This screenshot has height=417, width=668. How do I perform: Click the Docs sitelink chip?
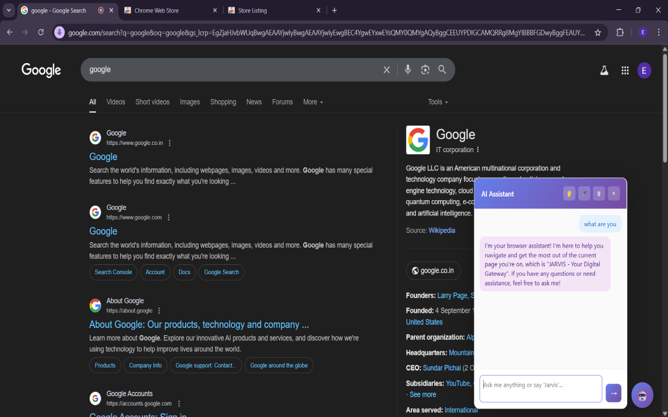pos(184,272)
